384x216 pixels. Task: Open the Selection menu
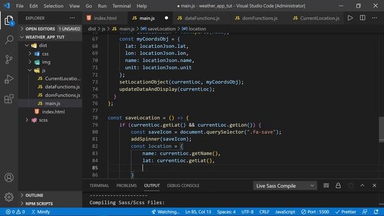53,6
